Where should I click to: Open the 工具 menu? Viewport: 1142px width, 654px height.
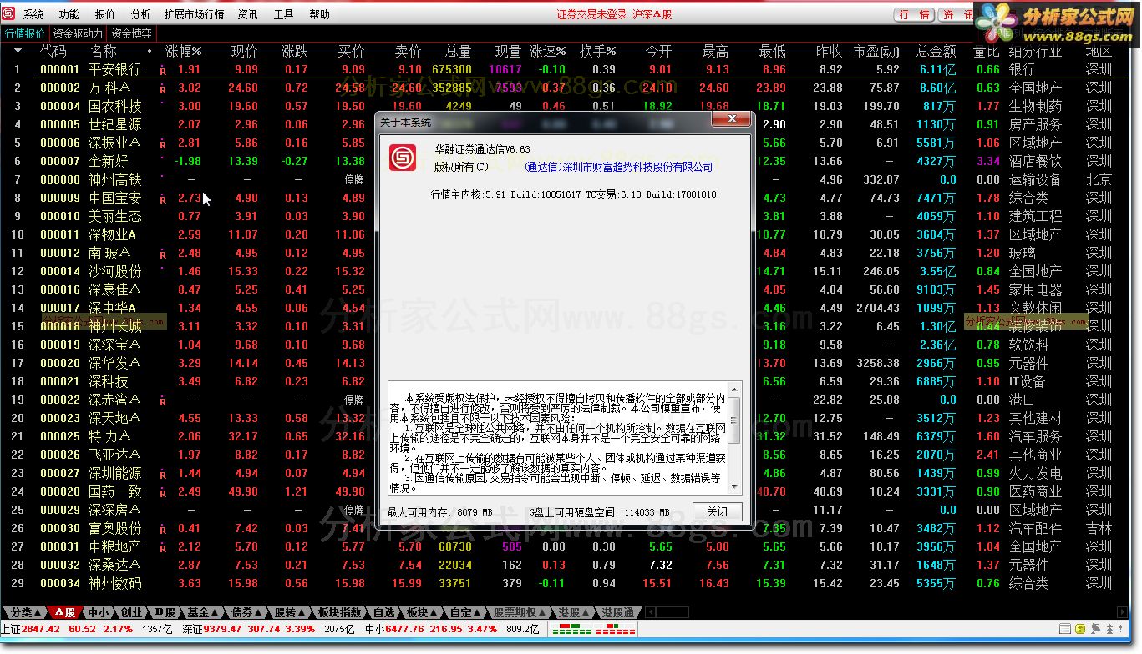click(284, 14)
